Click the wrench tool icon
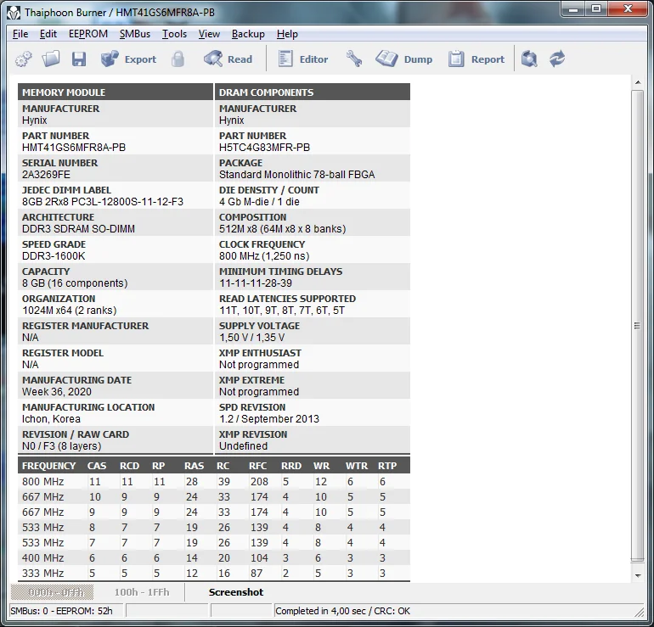The width and height of the screenshot is (654, 627). [353, 59]
